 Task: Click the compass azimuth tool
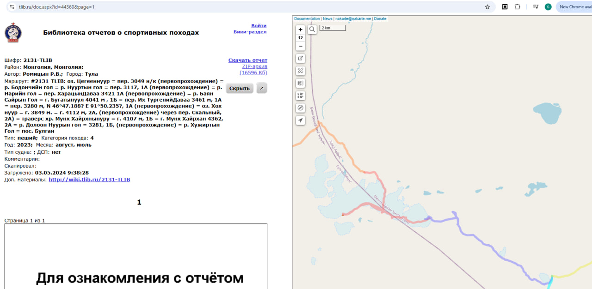pos(301,108)
